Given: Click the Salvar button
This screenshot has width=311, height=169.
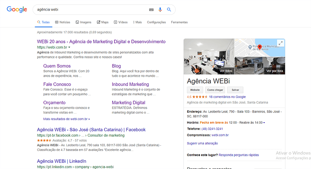Looking at the screenshot, I should (235, 90).
